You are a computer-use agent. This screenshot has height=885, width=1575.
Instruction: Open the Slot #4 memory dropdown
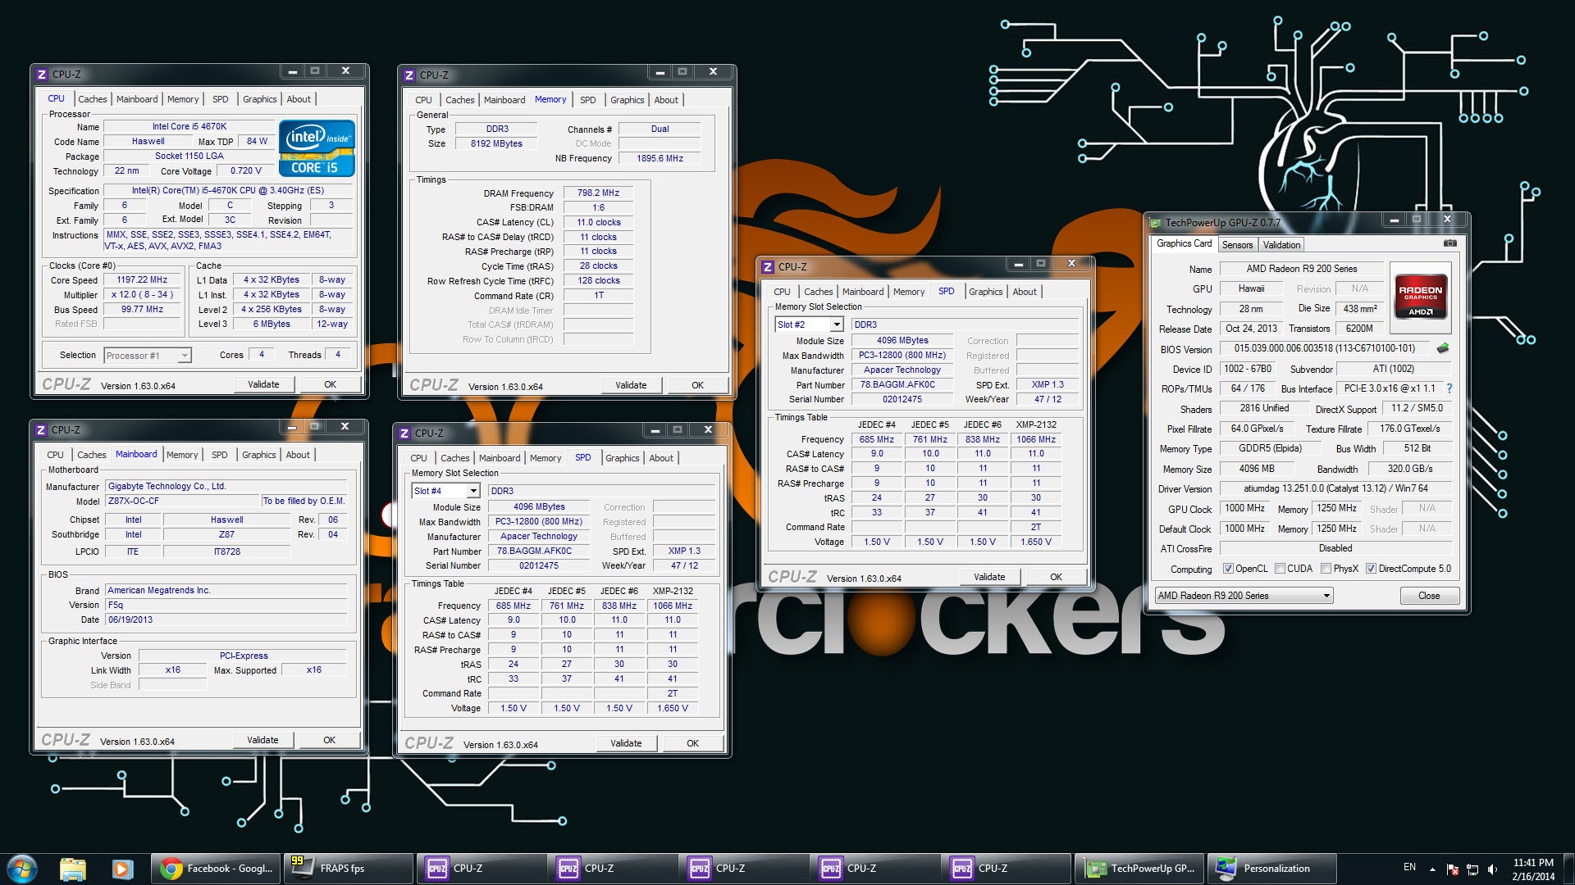[x=473, y=491]
